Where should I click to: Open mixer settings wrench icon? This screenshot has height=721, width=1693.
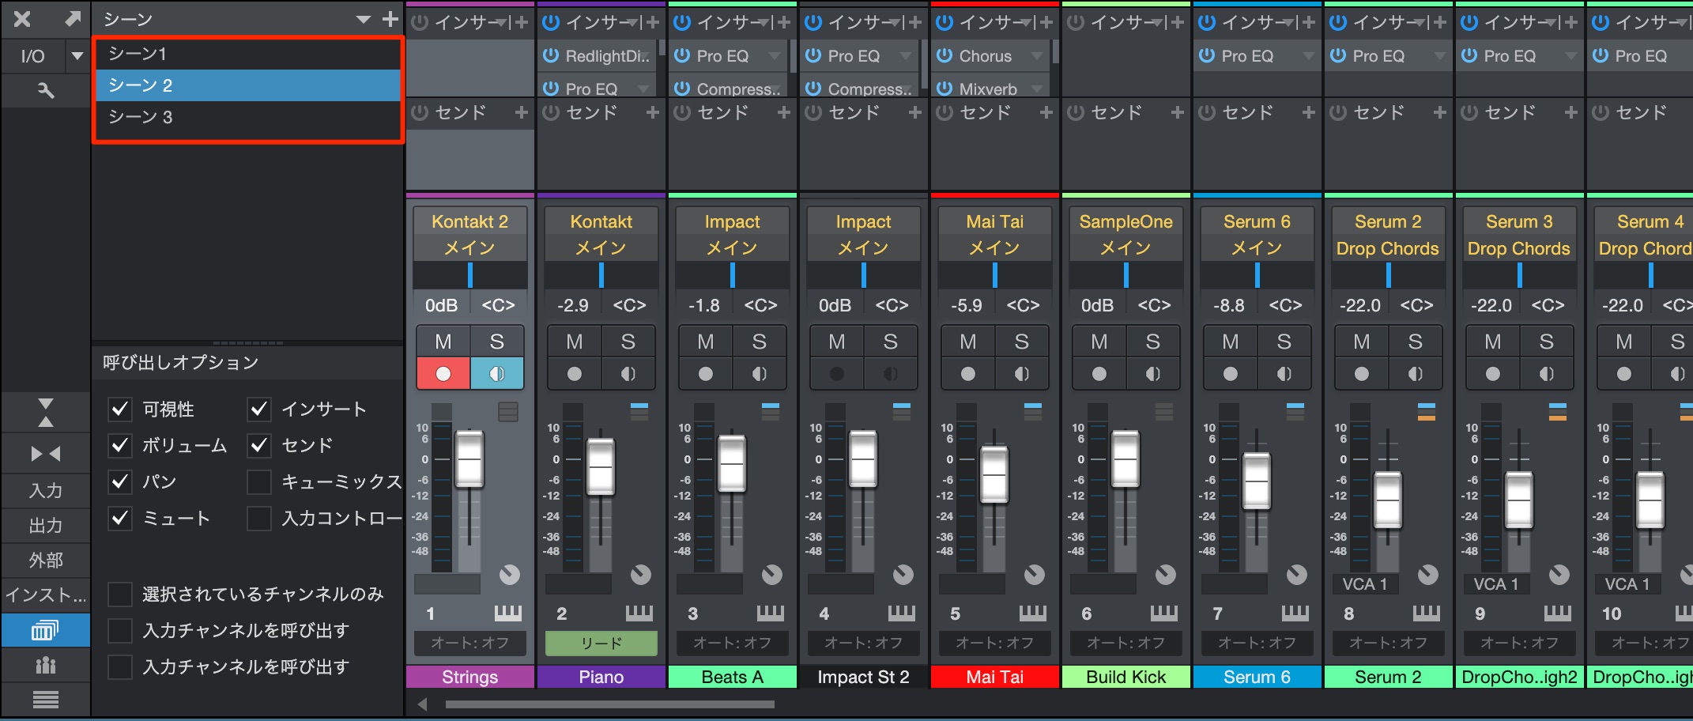point(46,91)
